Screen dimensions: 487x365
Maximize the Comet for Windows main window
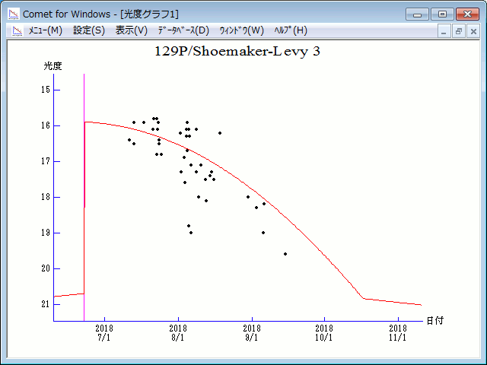click(x=441, y=14)
